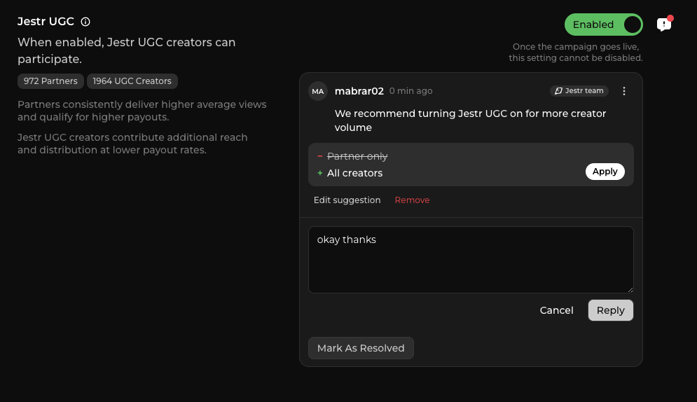Image resolution: width=697 pixels, height=402 pixels.
Task: Toggle the Enabled switch off
Action: pos(603,25)
